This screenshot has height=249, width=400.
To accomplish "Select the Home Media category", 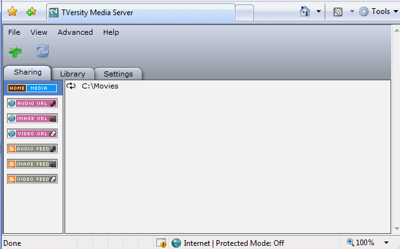I will coord(32,88).
